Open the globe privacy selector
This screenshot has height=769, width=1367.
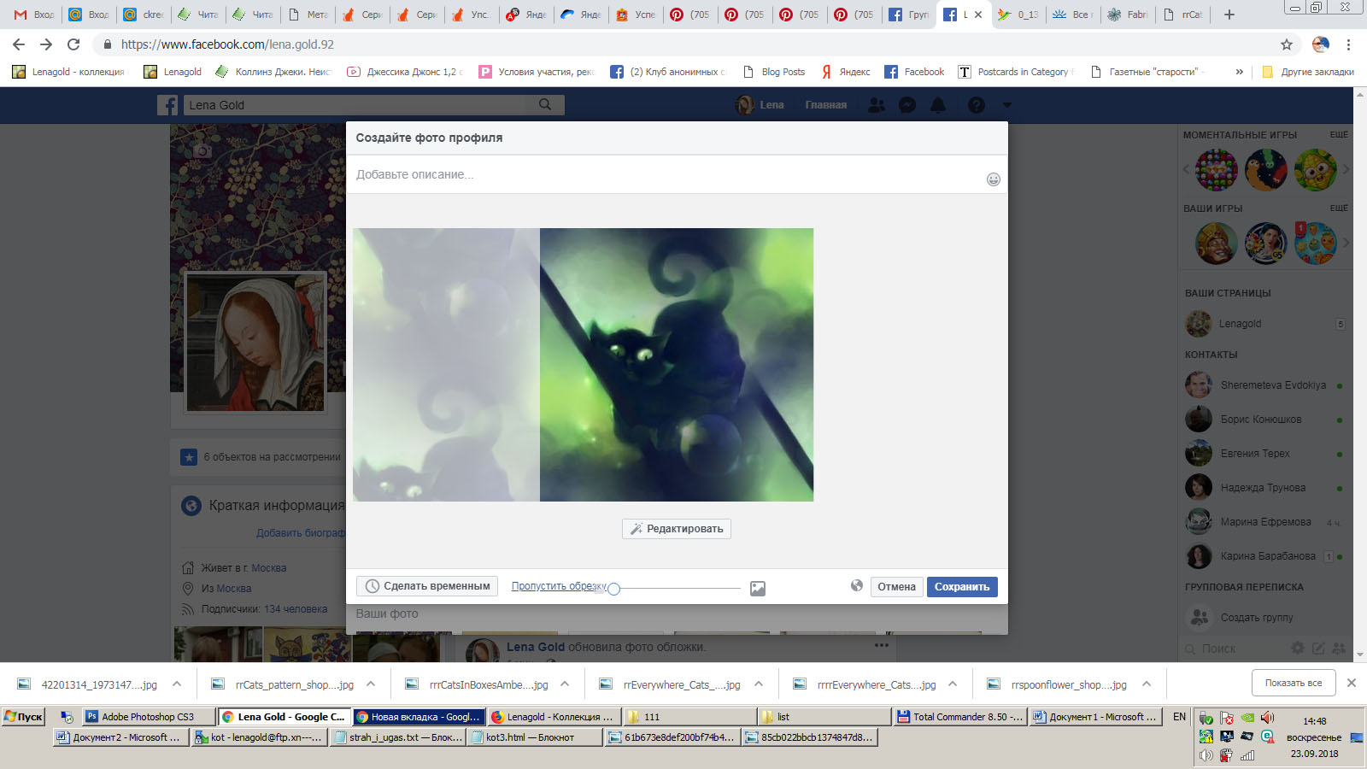(x=857, y=586)
